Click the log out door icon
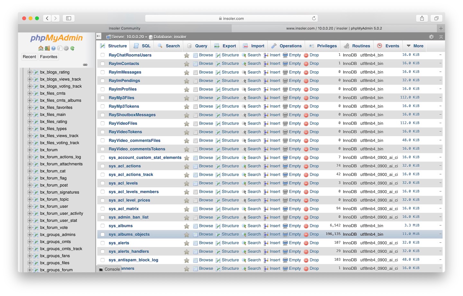 47,48
